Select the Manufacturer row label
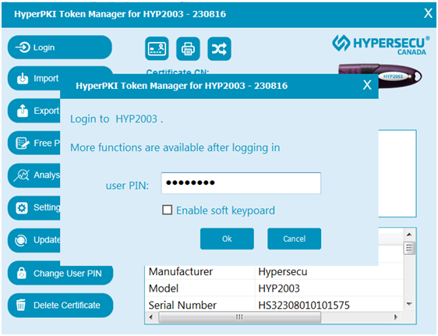 (181, 271)
